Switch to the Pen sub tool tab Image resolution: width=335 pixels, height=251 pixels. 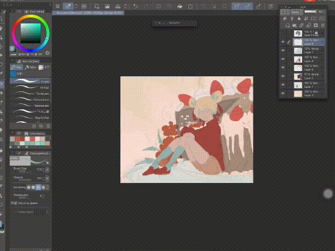pyautogui.click(x=16, y=67)
